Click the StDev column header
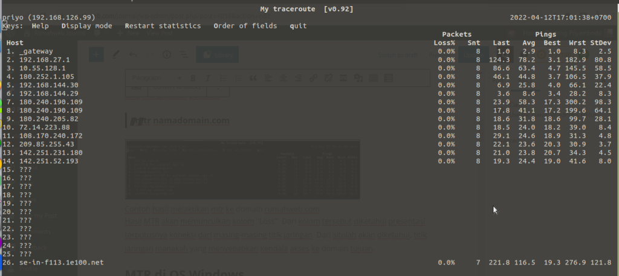This screenshot has height=276, width=619. [x=601, y=43]
